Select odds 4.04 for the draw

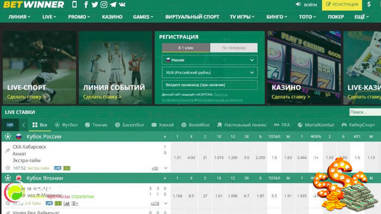[x=191, y=158]
